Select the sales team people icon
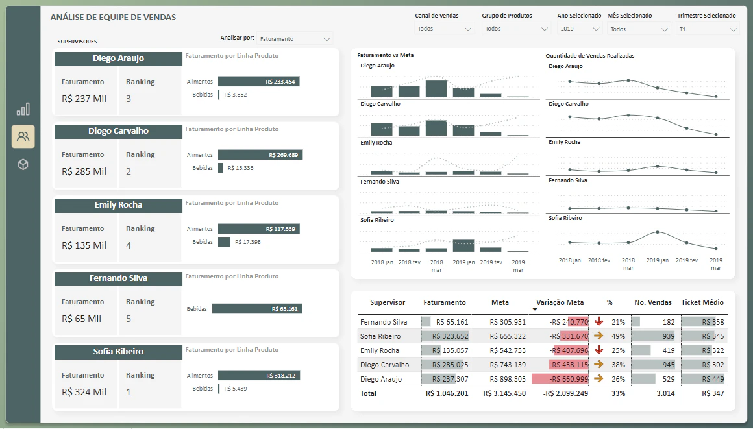The height and width of the screenshot is (429, 753). click(23, 137)
